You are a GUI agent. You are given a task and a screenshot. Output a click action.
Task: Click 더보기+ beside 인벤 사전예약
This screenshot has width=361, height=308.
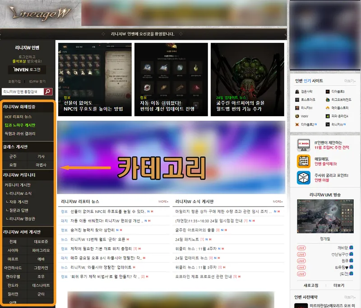click(350, 297)
